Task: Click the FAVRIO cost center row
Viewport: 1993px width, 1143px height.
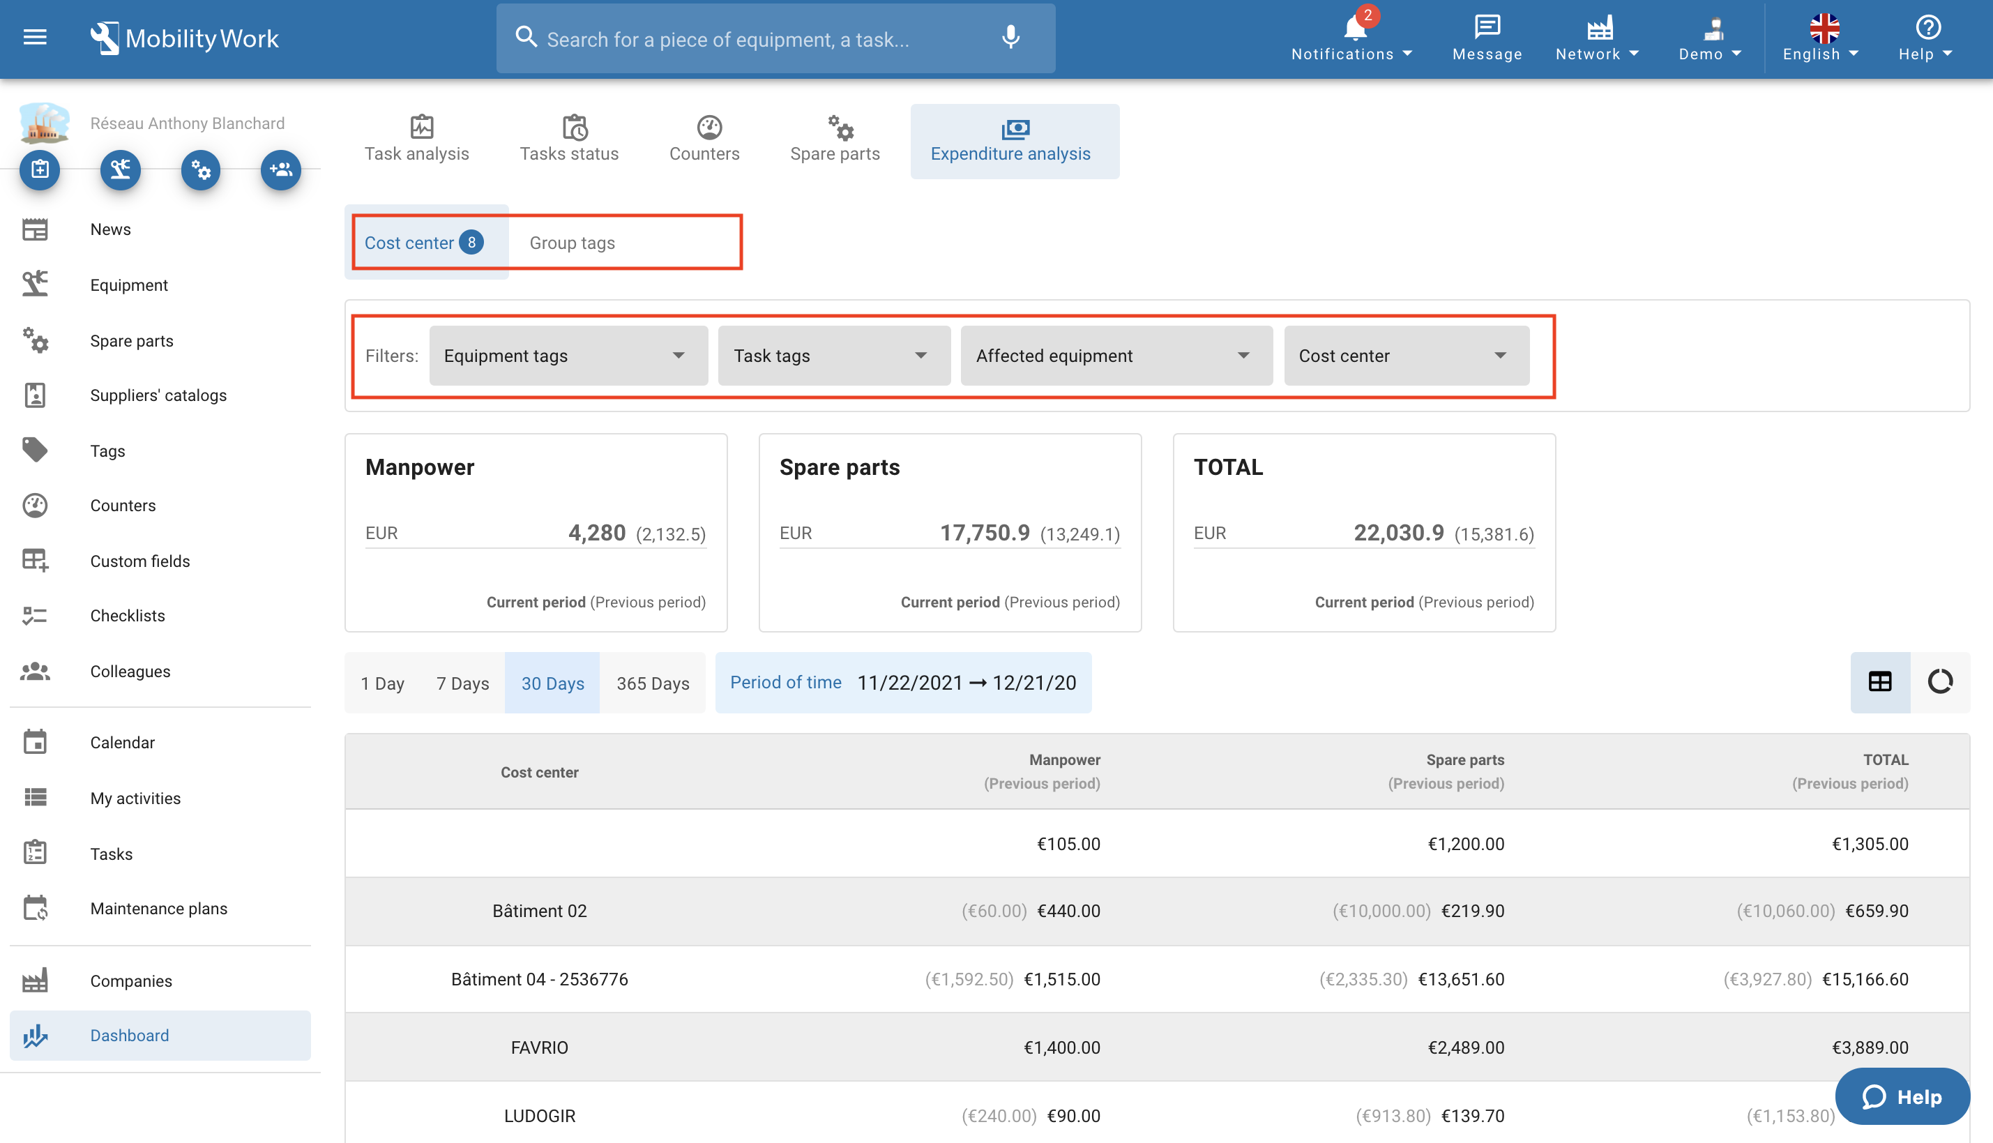Action: point(1157,1047)
